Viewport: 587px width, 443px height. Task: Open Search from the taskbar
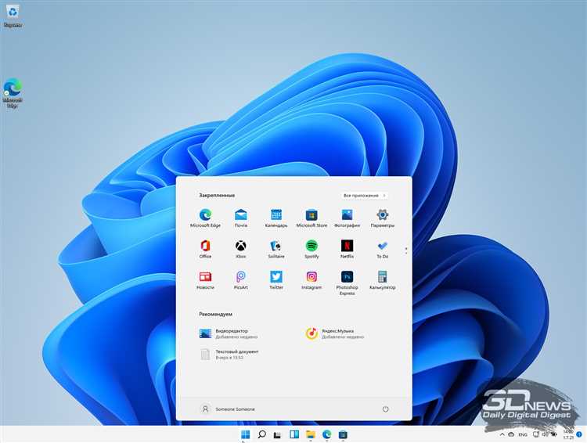(x=262, y=434)
